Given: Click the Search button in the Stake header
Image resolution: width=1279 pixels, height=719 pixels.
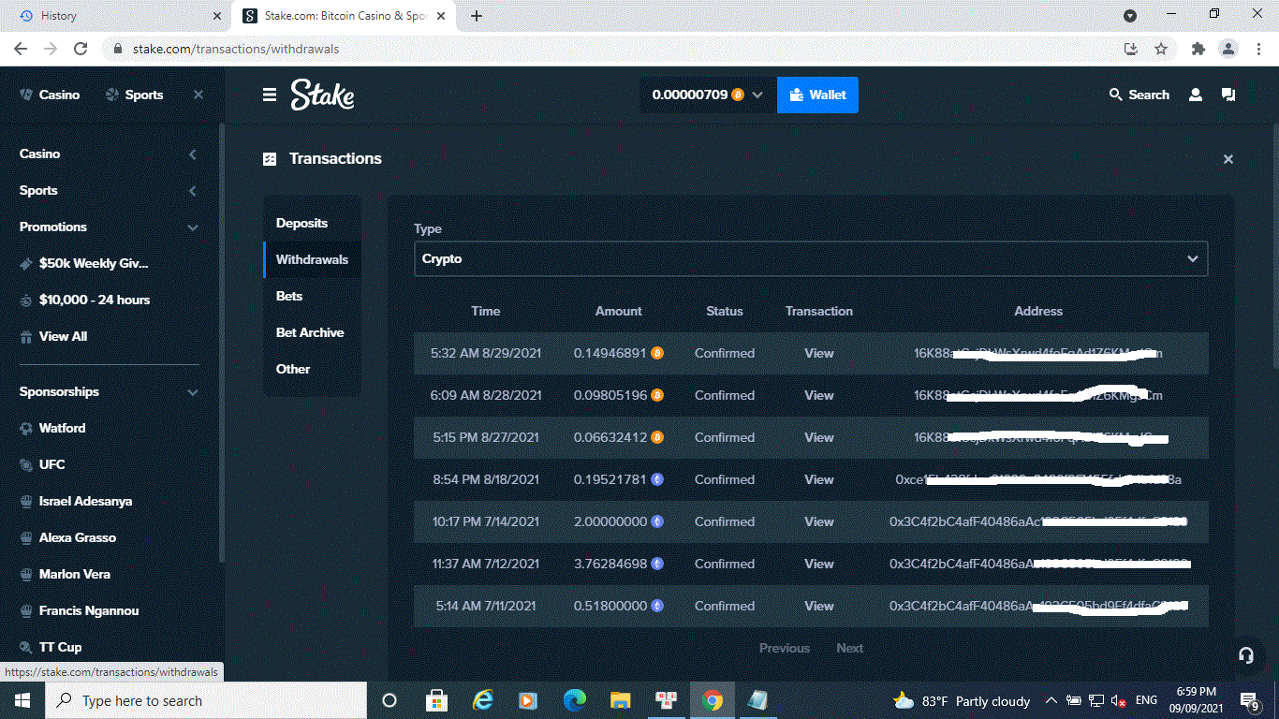Looking at the screenshot, I should (1139, 95).
